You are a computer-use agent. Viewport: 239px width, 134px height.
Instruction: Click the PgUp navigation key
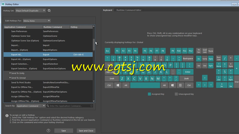coord(211,59)
